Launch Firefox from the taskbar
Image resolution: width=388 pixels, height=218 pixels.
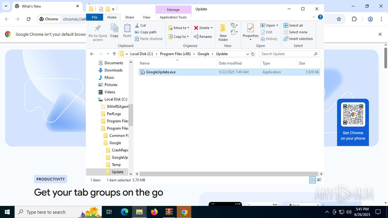154,212
